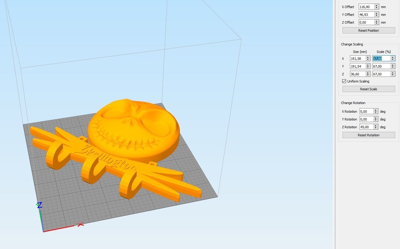
Task: Increase Y Size using up arrow
Action: click(x=368, y=65)
